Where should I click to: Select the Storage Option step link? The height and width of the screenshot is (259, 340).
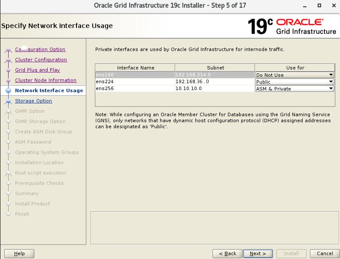pyautogui.click(x=33, y=101)
